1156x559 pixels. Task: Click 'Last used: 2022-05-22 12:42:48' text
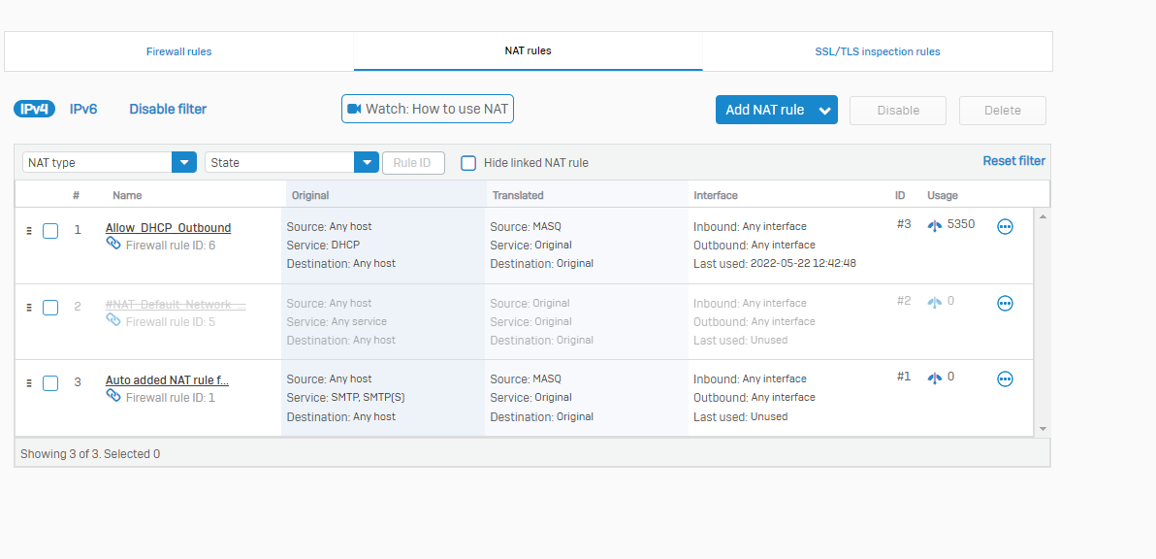tap(775, 263)
